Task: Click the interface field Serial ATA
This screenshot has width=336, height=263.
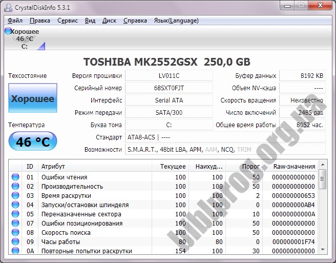Action: pyautogui.click(x=169, y=100)
